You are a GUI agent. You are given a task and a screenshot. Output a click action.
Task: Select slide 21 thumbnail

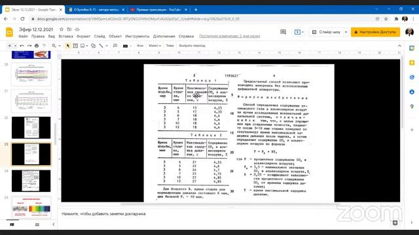(31, 101)
